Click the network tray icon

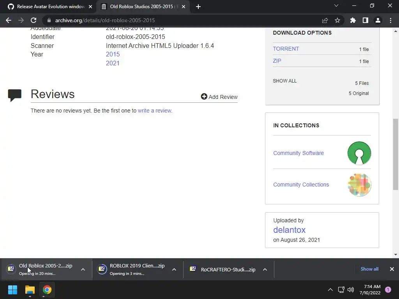click(x=341, y=290)
